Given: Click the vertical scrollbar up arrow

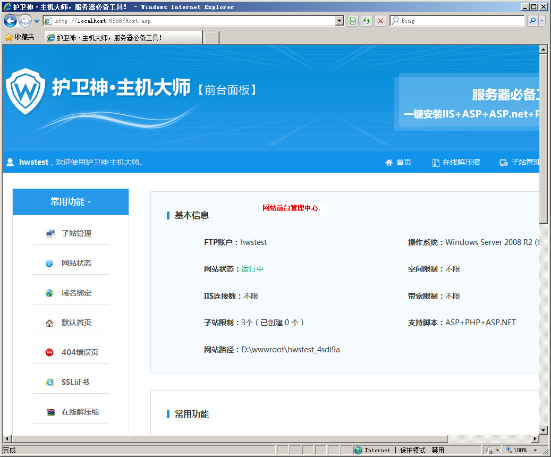Looking at the screenshot, I should (543, 49).
